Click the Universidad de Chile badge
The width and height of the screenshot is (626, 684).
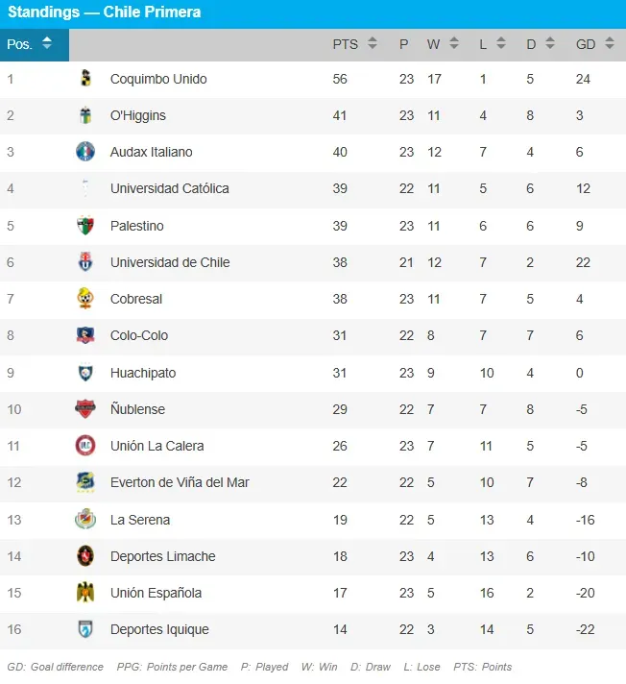[85, 262]
